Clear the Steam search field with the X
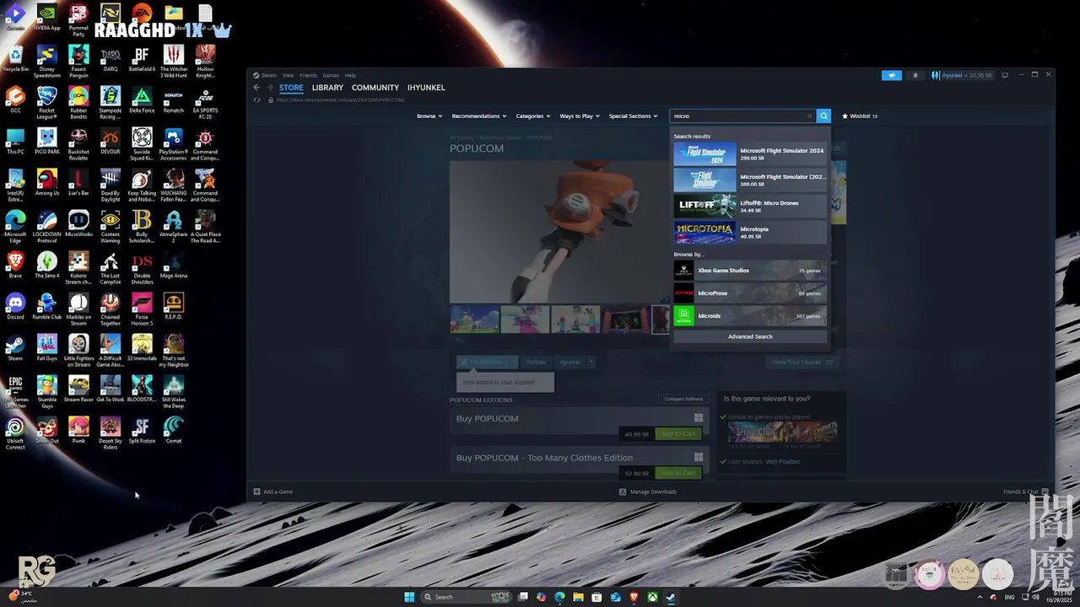Image resolution: width=1080 pixels, height=607 pixels. (x=809, y=116)
